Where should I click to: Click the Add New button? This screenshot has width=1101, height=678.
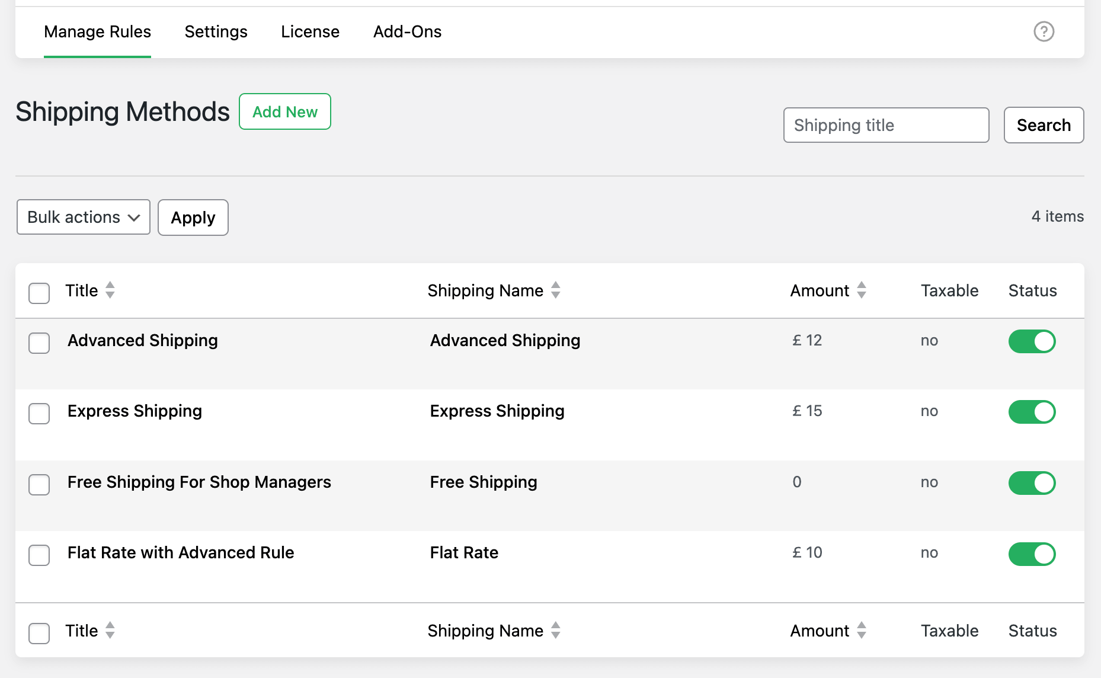[x=285, y=111]
